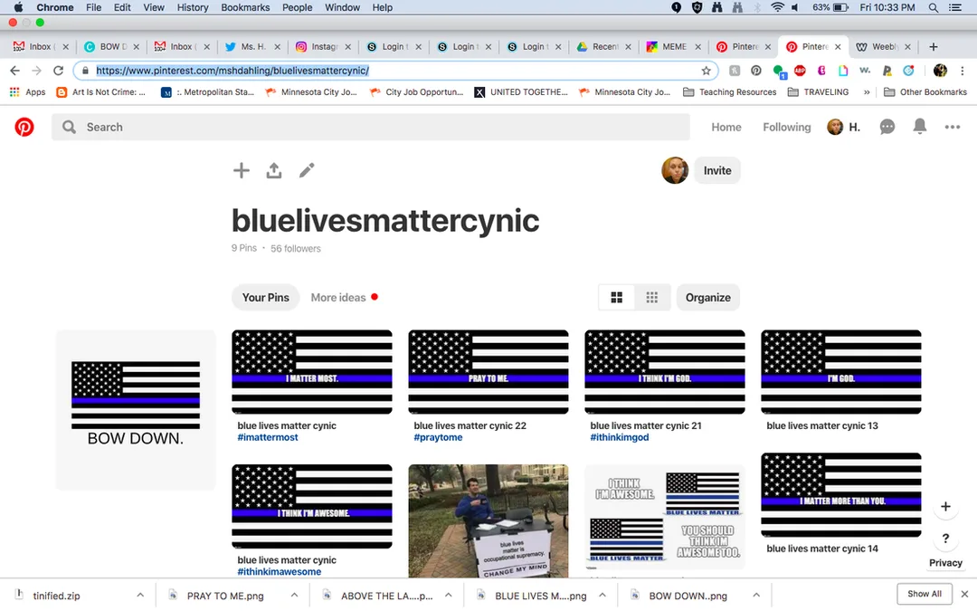Switch to the compact grid view

[x=651, y=298]
